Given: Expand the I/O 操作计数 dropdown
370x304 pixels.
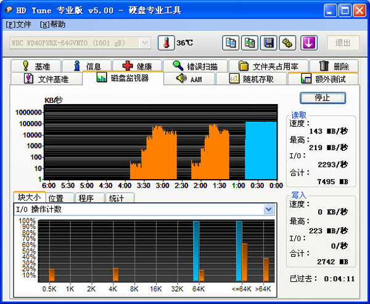Looking at the screenshot, I should [x=268, y=209].
